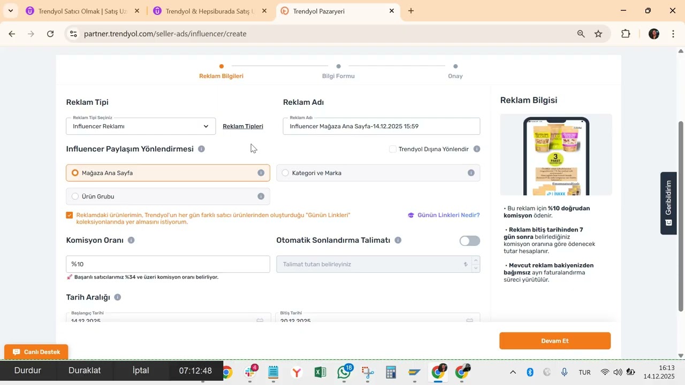Image resolution: width=685 pixels, height=385 pixels.
Task: Select the Kategori ve Marka radio option
Action: [378, 173]
